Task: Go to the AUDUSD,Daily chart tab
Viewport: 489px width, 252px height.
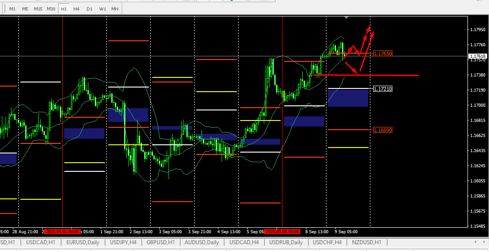Action: (x=202, y=242)
